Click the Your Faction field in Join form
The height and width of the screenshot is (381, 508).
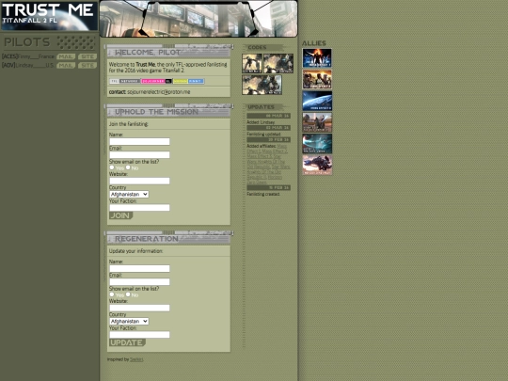139,208
